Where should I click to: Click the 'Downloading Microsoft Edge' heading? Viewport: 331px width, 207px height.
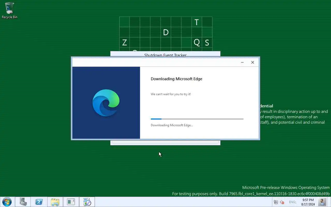click(x=176, y=79)
